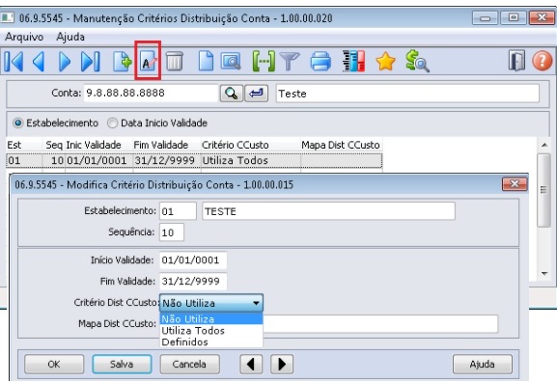Viewport: 557px width, 382px height.
Task: Open the Ajuda menu
Action: click(70, 37)
